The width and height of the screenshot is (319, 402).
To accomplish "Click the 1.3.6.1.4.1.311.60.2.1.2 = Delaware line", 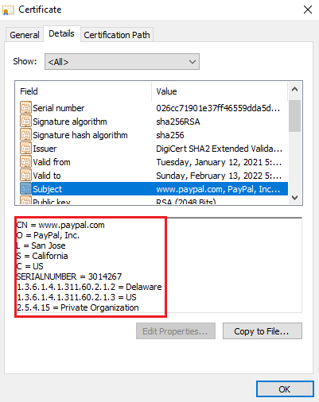I will (89, 287).
